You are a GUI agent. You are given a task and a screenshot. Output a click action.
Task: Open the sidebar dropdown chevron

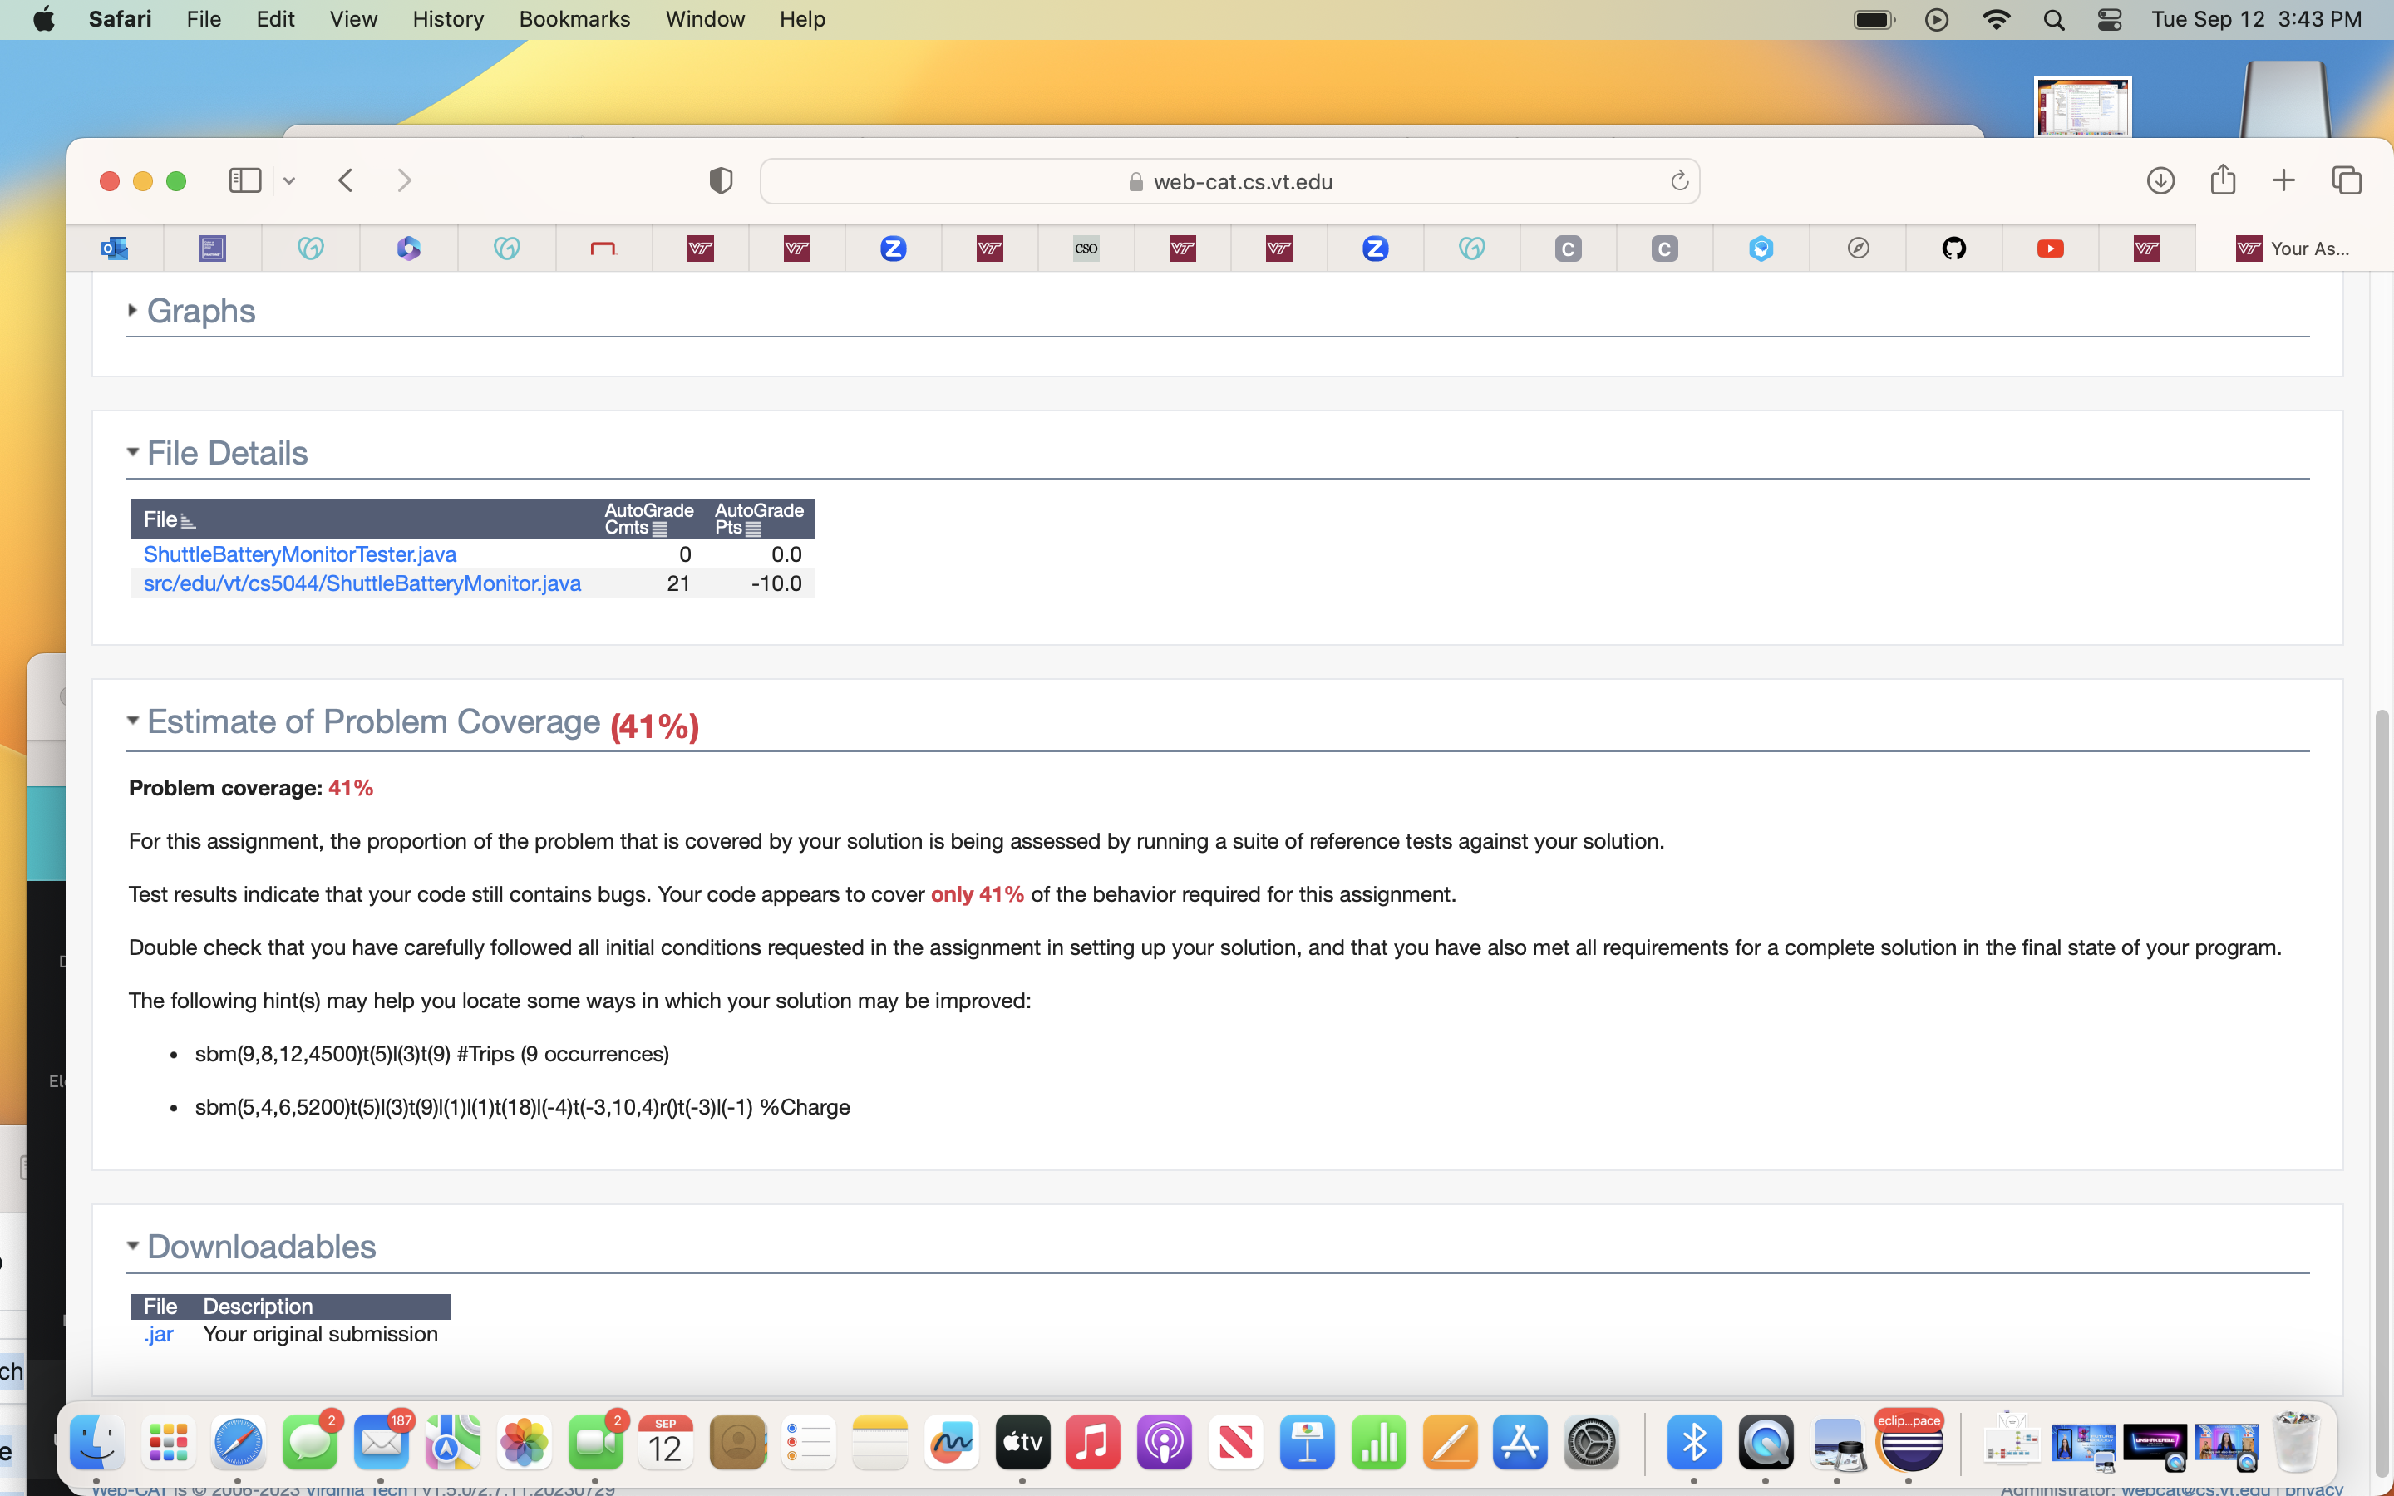click(289, 181)
